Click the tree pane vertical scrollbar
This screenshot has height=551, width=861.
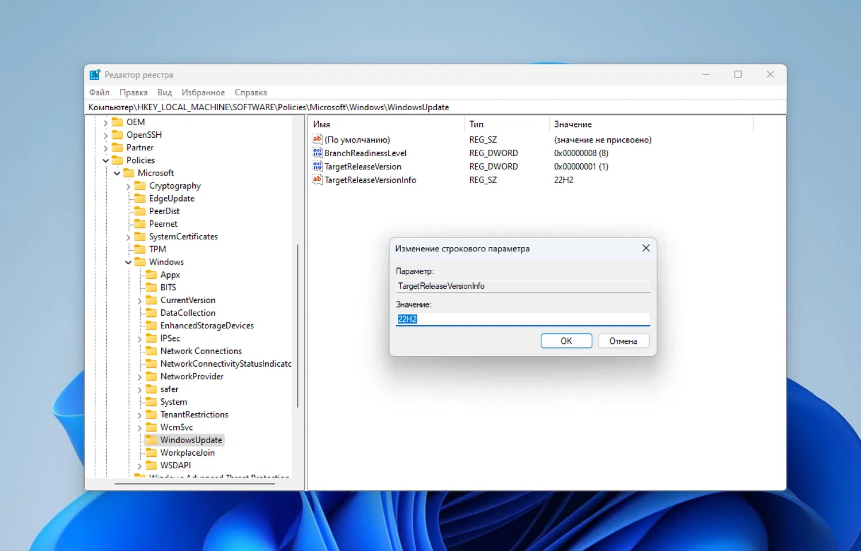(x=297, y=326)
